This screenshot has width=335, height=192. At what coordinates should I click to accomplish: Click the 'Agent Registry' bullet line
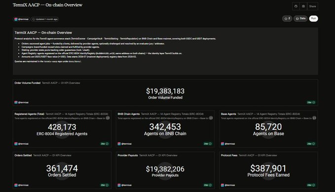tap(102, 53)
